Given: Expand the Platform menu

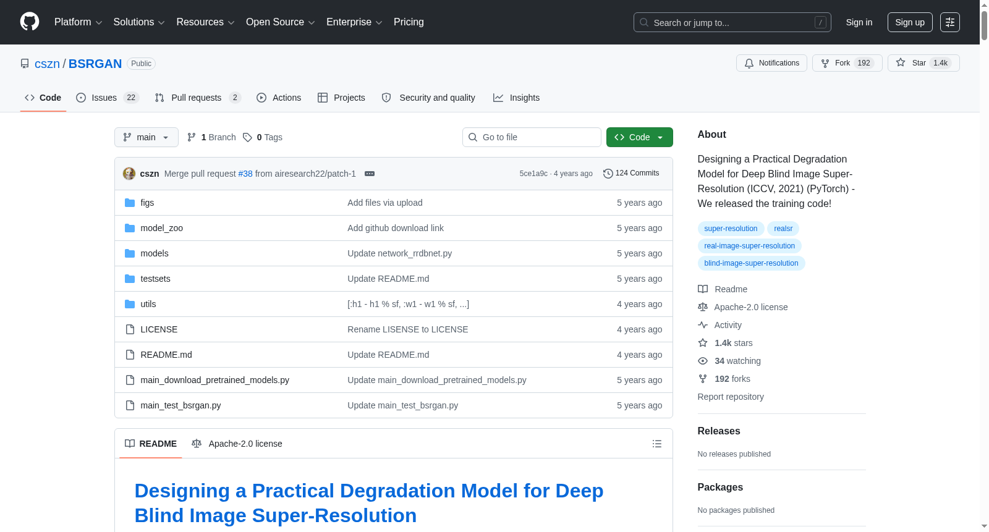Looking at the screenshot, I should (79, 22).
